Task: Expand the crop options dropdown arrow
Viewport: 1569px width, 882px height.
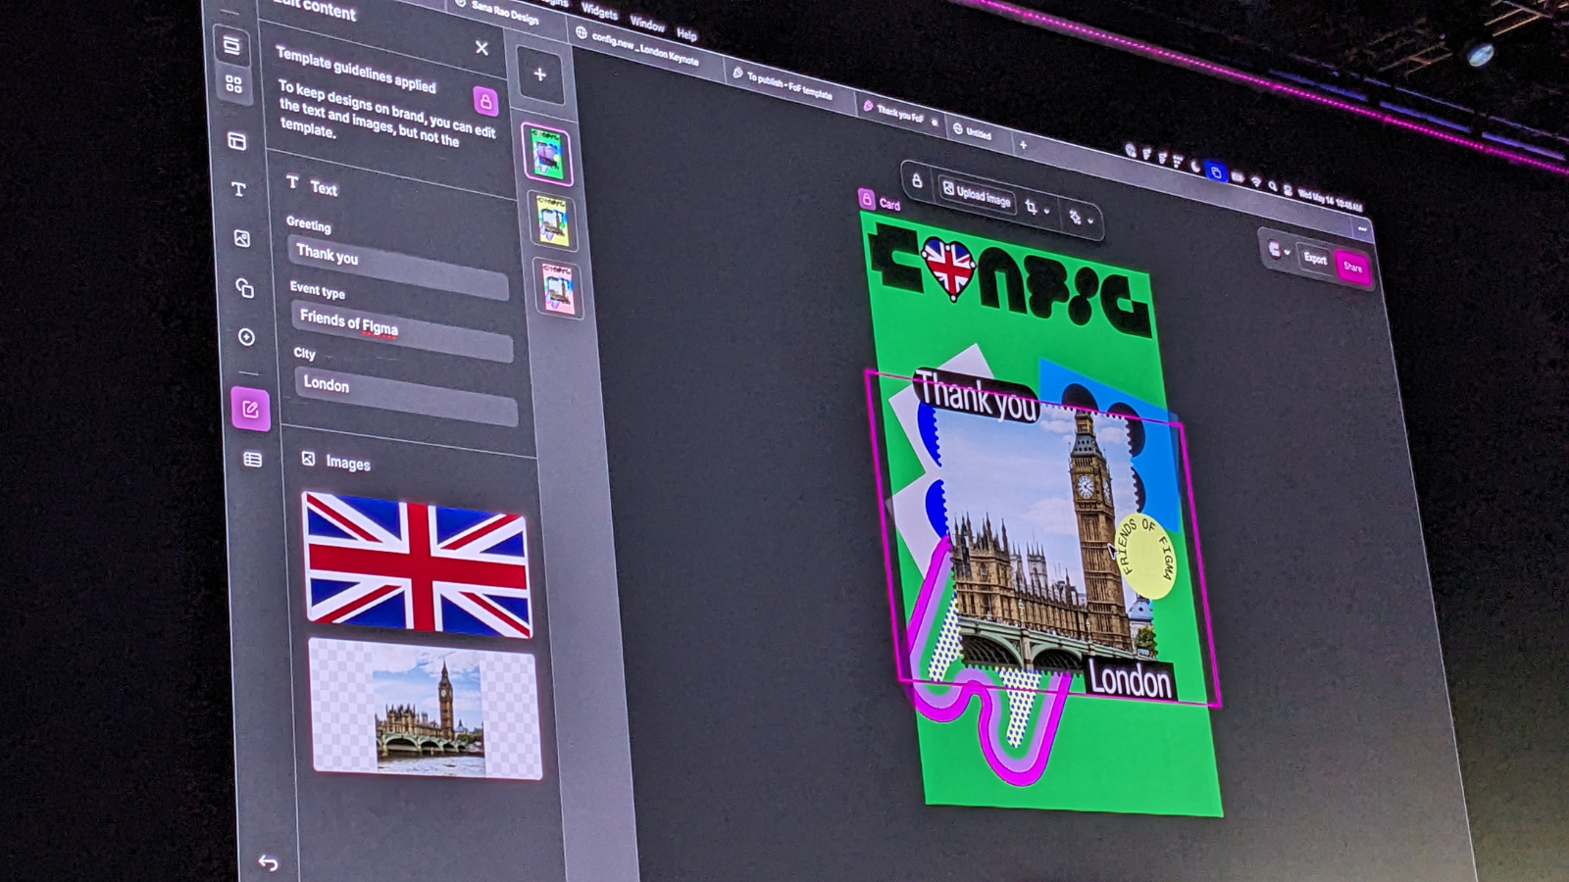Action: pos(1046,210)
